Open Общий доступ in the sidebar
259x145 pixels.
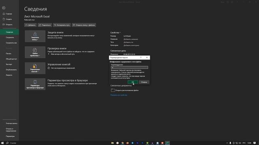(11, 59)
